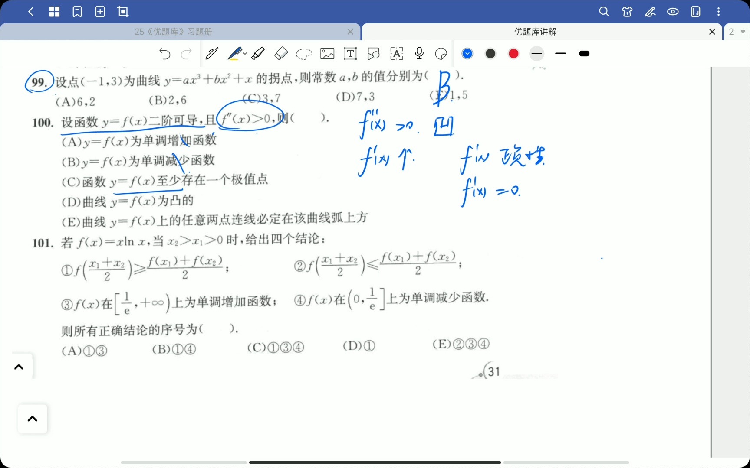This screenshot has height=468, width=750.
Task: Click the horizontal scrollbar at the bottom
Action: point(375,462)
